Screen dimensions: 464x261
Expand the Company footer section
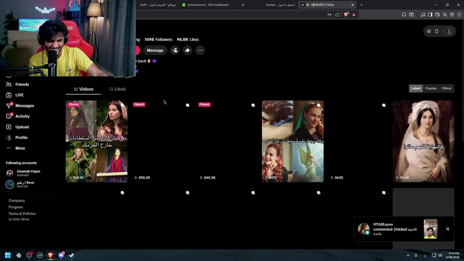[17, 200]
